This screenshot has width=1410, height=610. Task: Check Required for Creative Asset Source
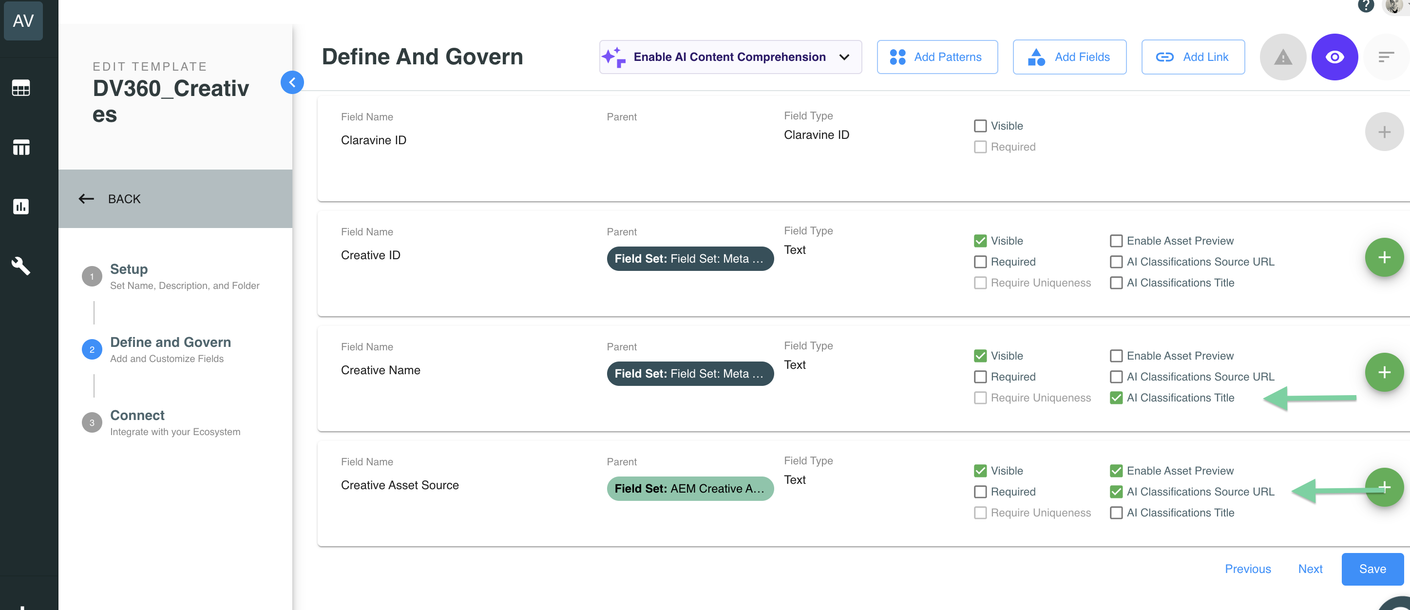pos(980,492)
